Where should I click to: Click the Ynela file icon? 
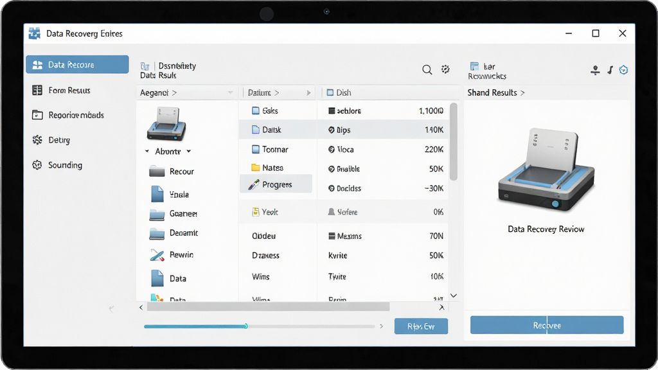pyautogui.click(x=157, y=194)
